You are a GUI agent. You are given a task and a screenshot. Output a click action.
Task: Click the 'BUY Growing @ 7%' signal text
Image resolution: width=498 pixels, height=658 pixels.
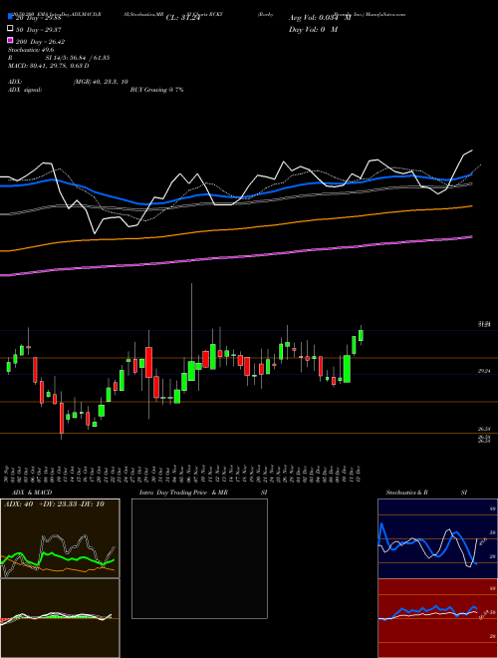[x=156, y=90]
